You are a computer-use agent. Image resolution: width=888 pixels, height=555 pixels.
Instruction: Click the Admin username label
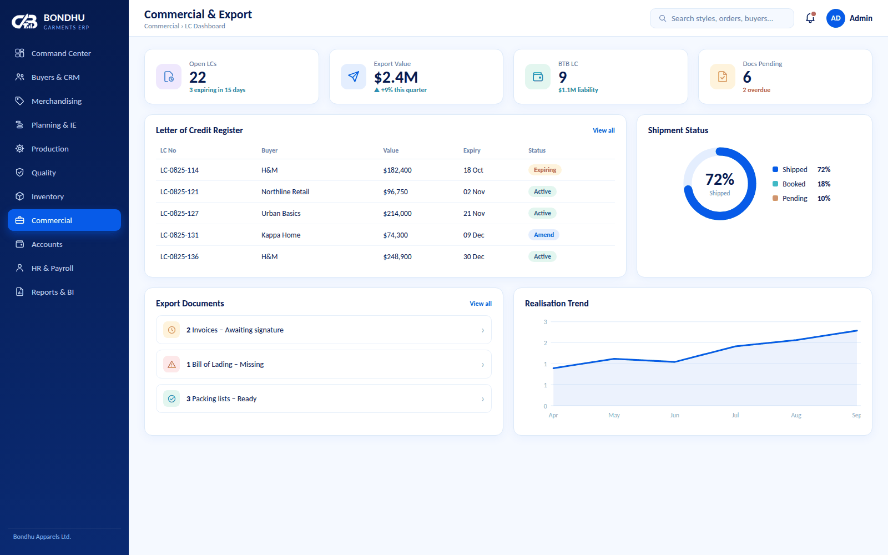(861, 18)
